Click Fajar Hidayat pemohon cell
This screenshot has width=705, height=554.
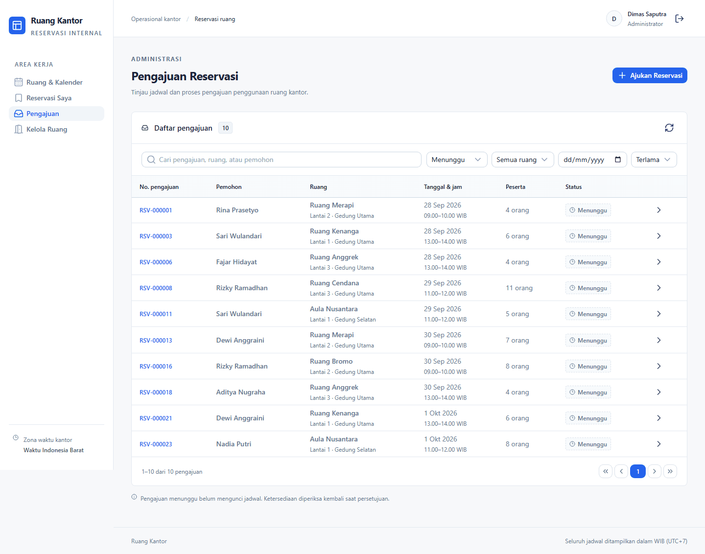(236, 262)
